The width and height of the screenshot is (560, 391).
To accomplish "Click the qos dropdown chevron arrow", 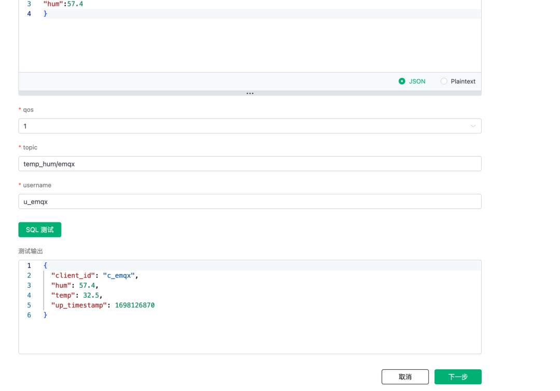I will [473, 126].
